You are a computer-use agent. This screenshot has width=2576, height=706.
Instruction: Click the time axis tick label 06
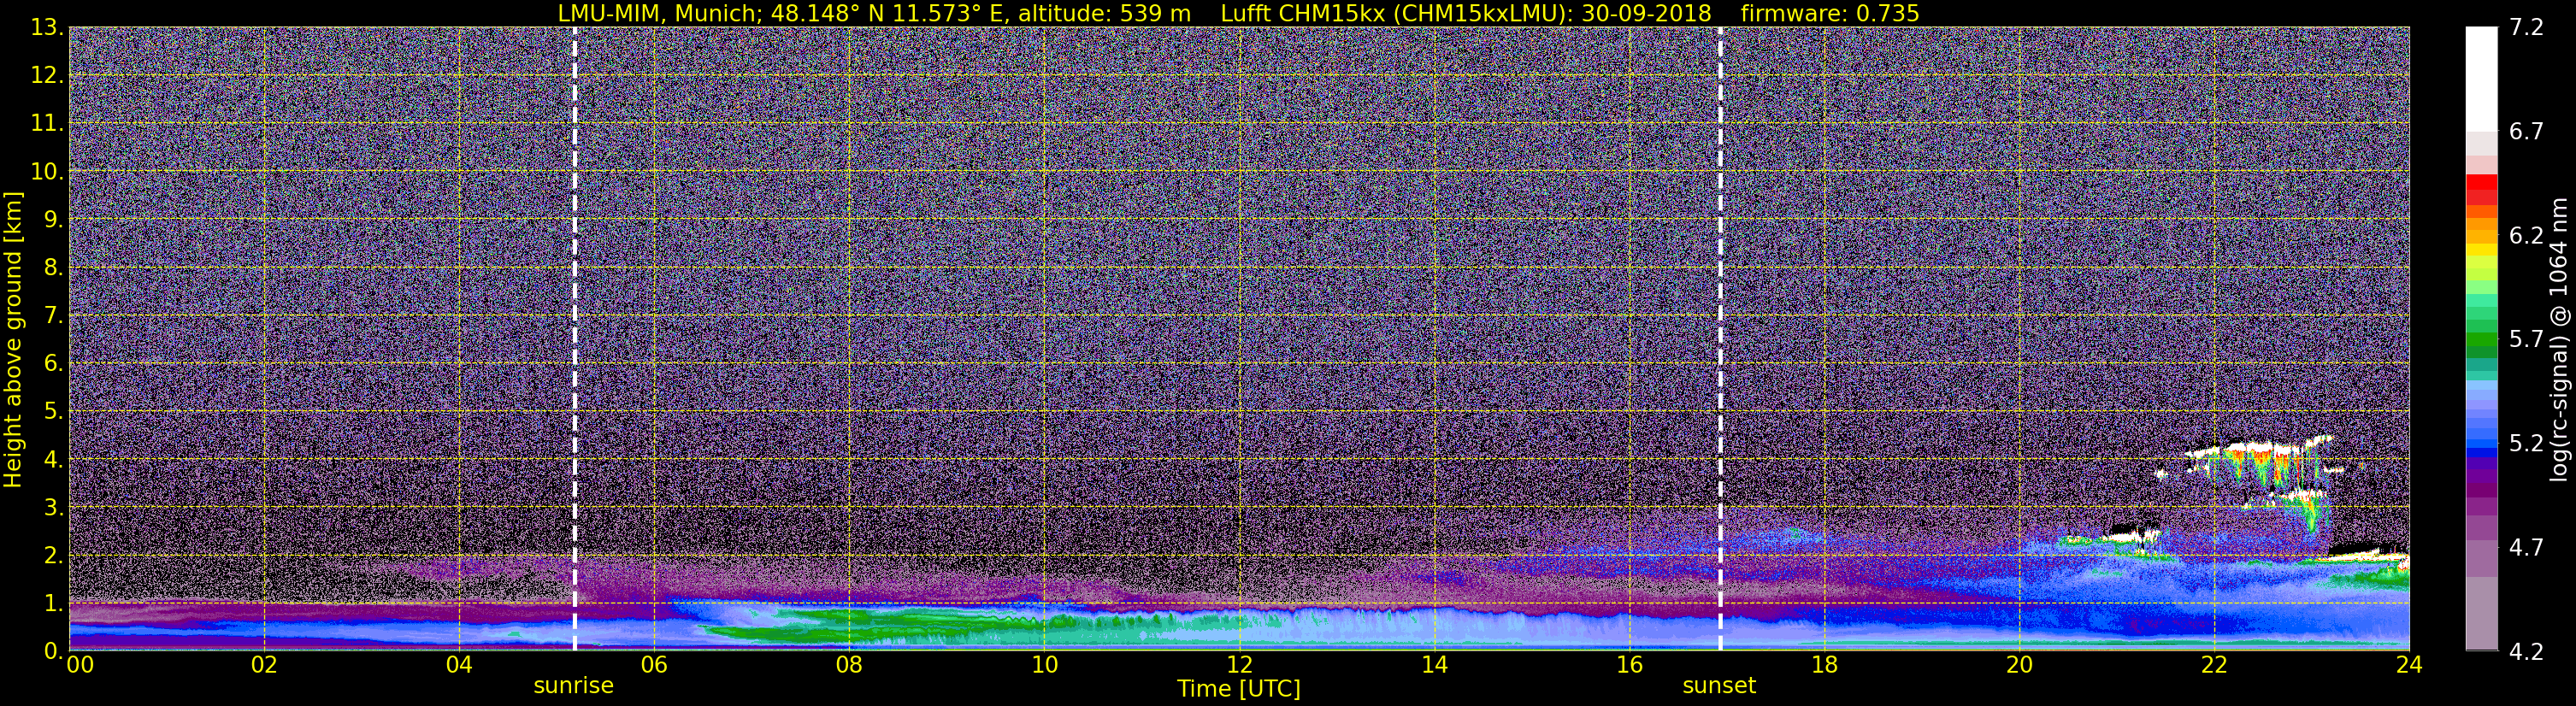pos(654,666)
